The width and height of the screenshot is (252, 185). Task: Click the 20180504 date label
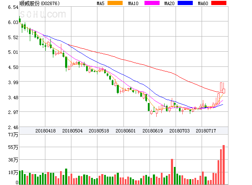(72, 131)
